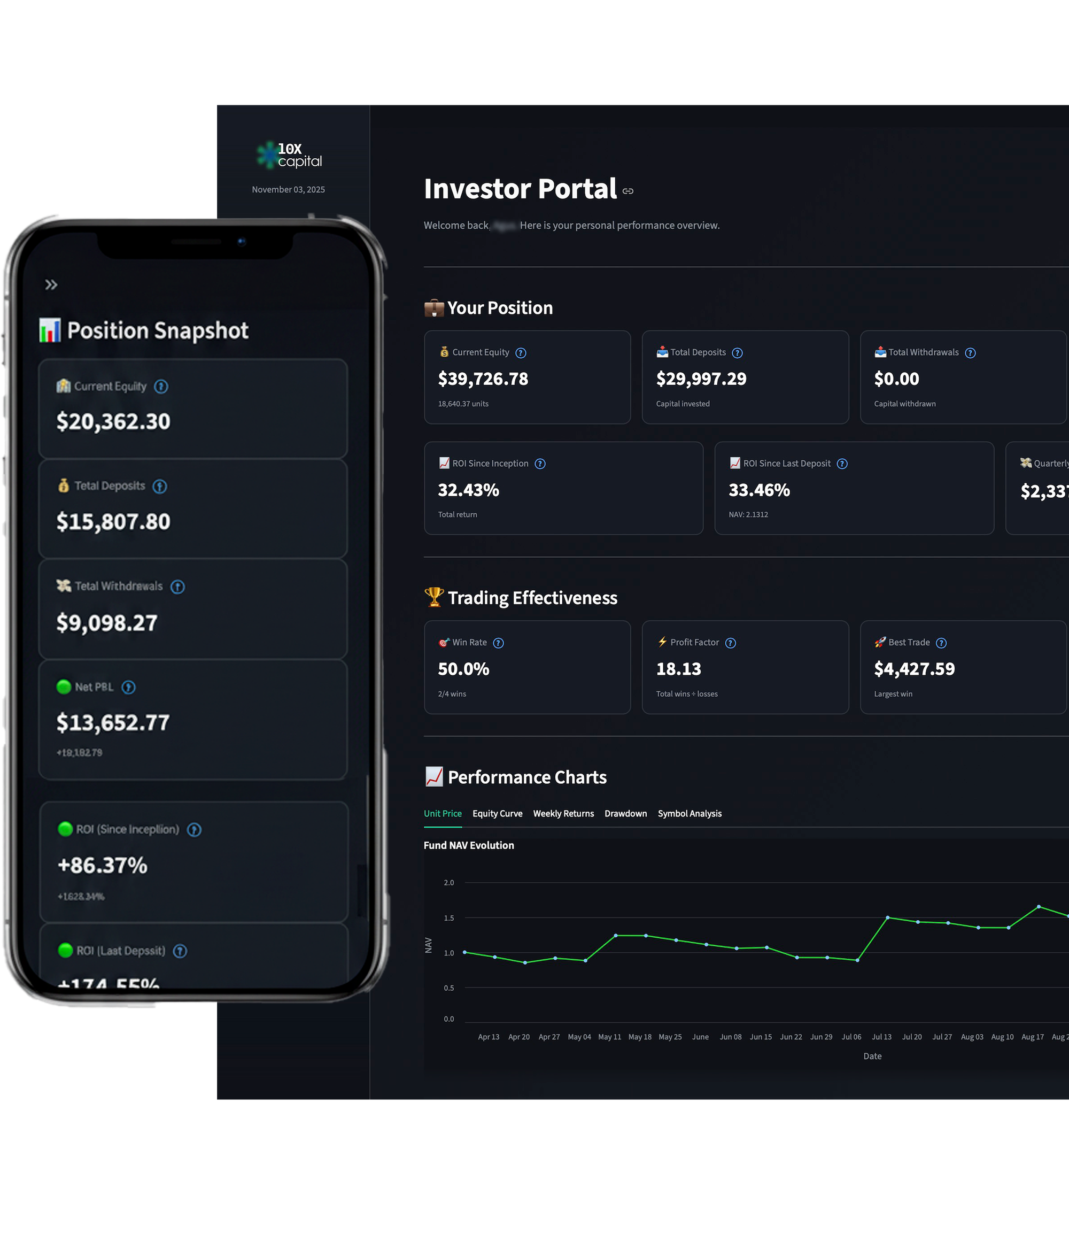Click the 10X capital logo
The image size is (1069, 1234).
pyautogui.click(x=288, y=154)
